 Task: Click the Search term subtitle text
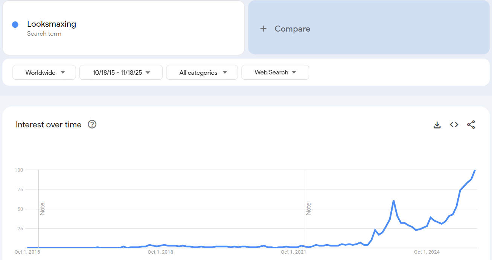[x=44, y=34]
